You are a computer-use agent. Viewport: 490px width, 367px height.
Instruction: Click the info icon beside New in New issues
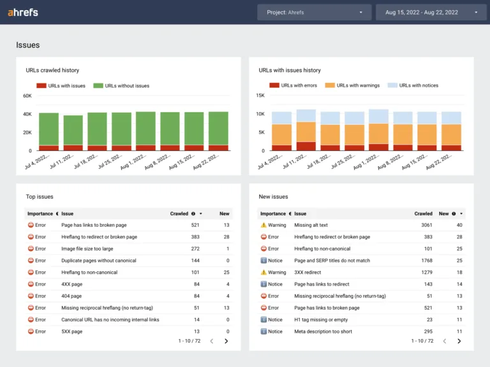pos(454,214)
